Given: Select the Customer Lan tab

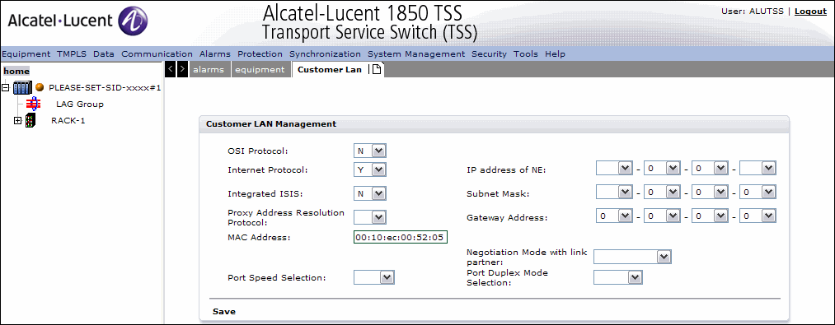Looking at the screenshot, I should 330,70.
